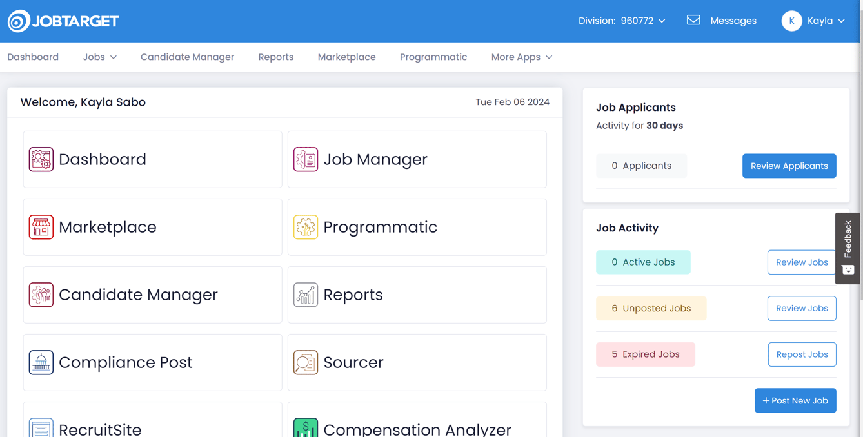
Task: Click the Review Applicants button
Action: 789,166
